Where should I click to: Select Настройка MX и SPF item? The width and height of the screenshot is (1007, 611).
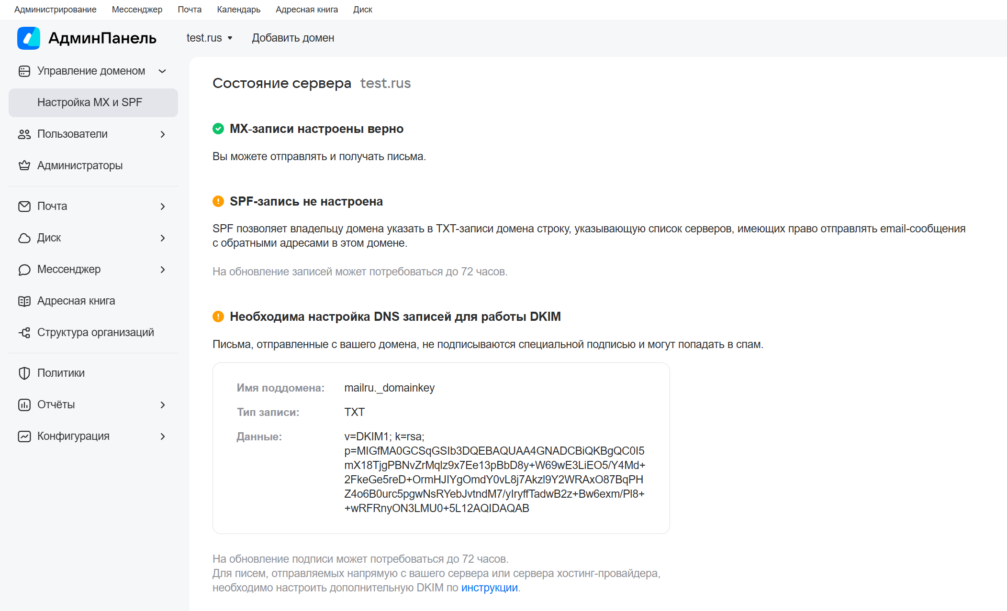tap(93, 103)
